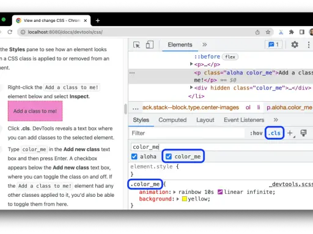Open a new browser tab
This screenshot has height=234, width=313.
98,21
